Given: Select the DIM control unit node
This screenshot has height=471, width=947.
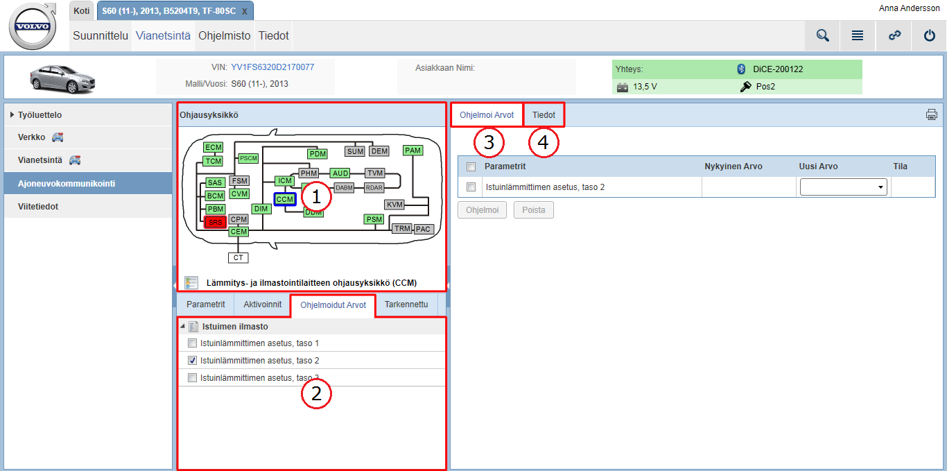Looking at the screenshot, I should [261, 209].
